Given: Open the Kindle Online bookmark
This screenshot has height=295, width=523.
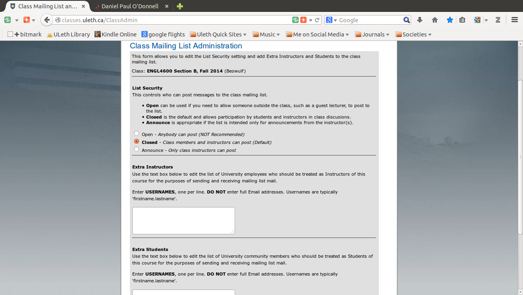Looking at the screenshot, I should pyautogui.click(x=116, y=34).
